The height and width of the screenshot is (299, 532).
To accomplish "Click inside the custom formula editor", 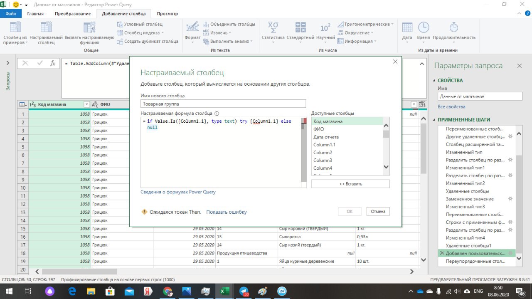I will (x=221, y=152).
